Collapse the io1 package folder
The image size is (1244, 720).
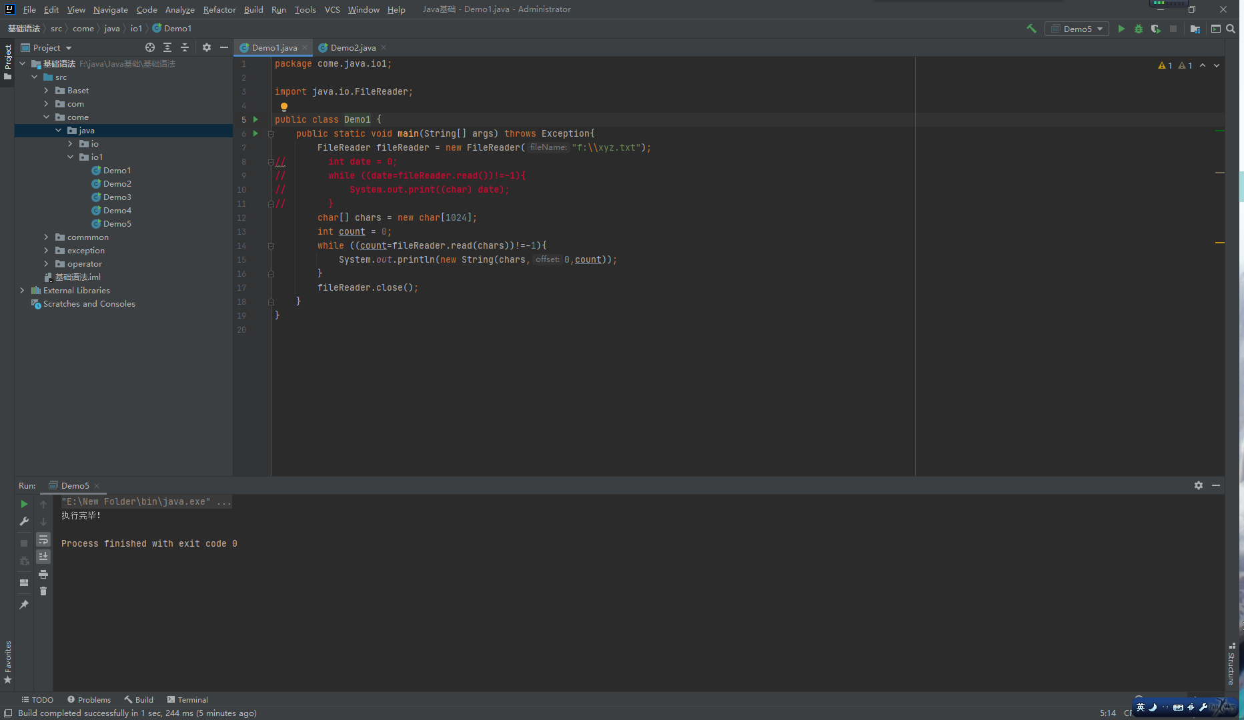coord(71,157)
